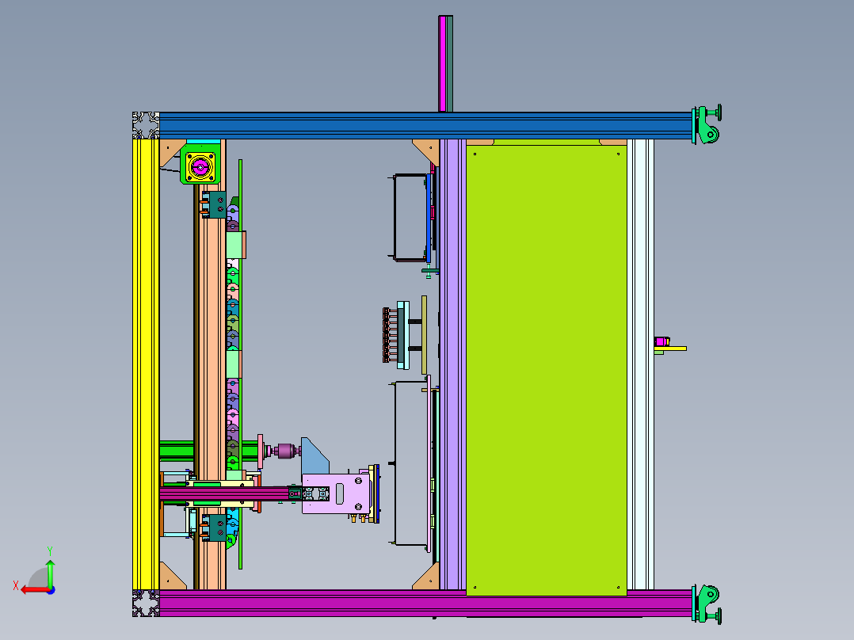The image size is (854, 640).
Task: Select the bottom-left aluminum profile end cap
Action: tap(146, 604)
